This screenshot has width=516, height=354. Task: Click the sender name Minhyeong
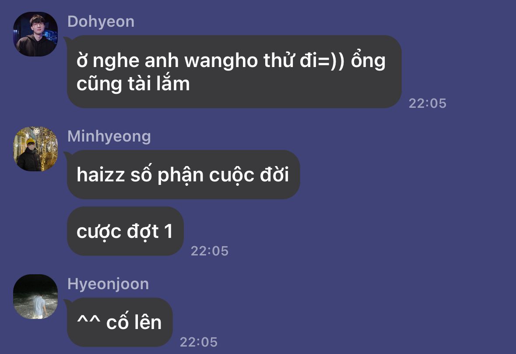coord(109,136)
